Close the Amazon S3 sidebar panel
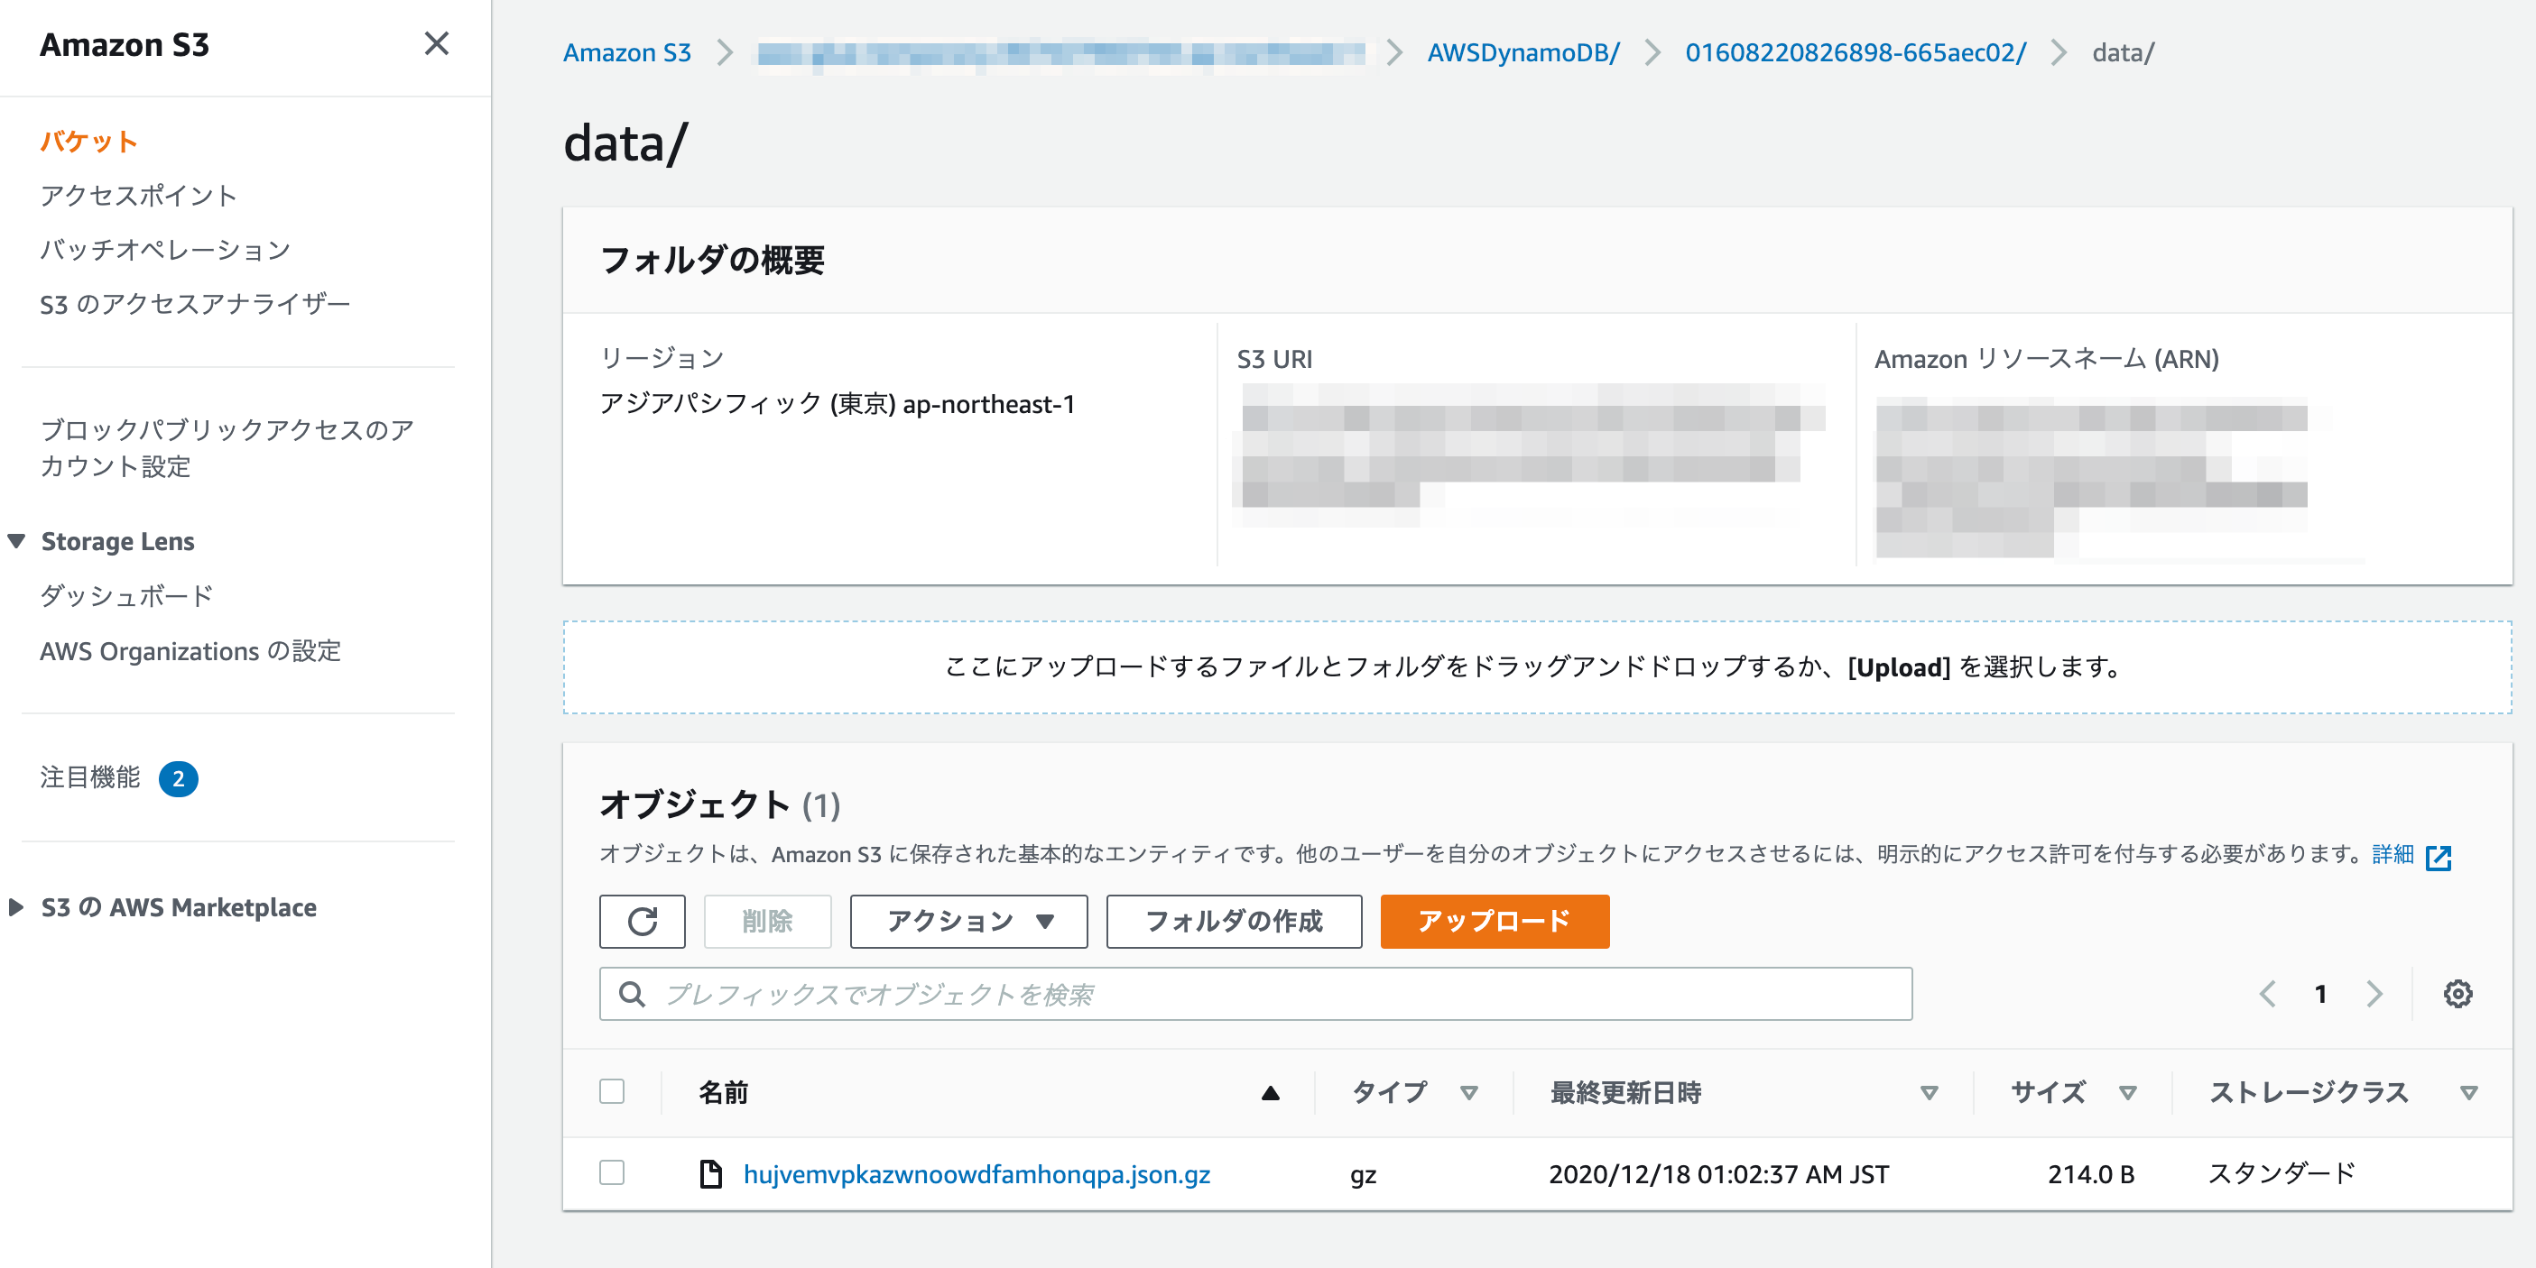The image size is (2536, 1268). tap(436, 44)
